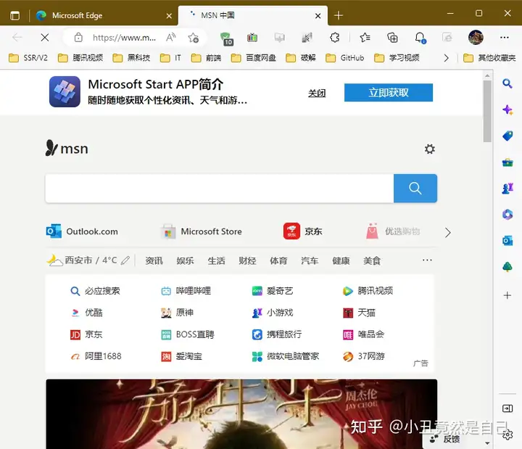Open Collections icon in toolbar
This screenshot has height=449, width=522.
click(x=392, y=38)
